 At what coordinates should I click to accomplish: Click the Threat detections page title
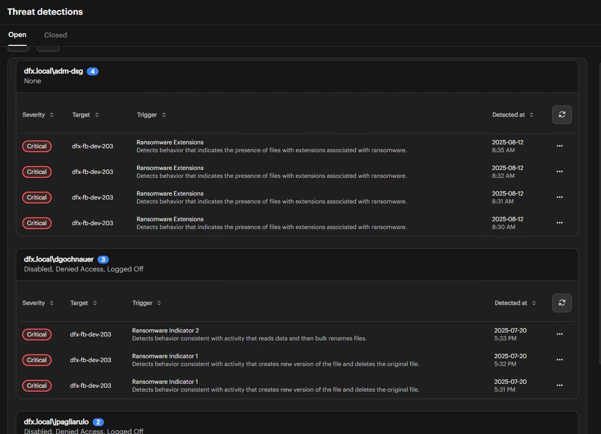pos(45,12)
